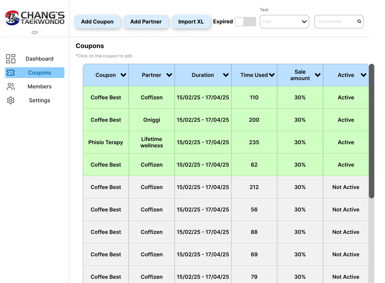Click the Add Partner button
The height and width of the screenshot is (283, 385).
(x=146, y=22)
